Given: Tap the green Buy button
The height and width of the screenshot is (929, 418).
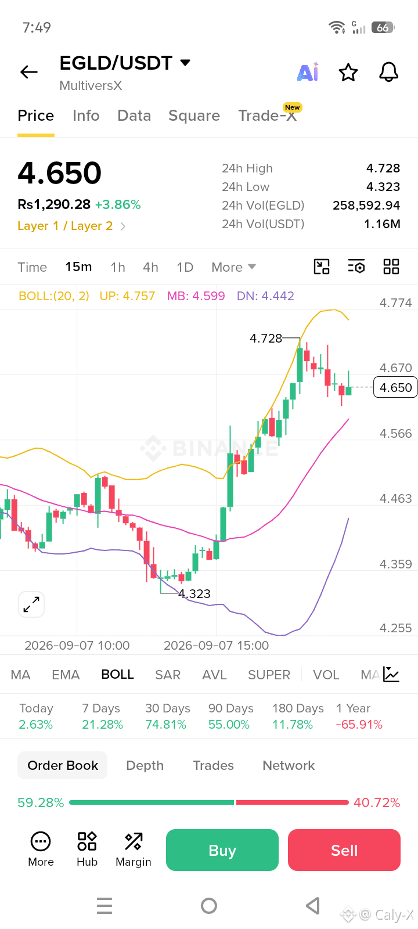Looking at the screenshot, I should pyautogui.click(x=222, y=850).
